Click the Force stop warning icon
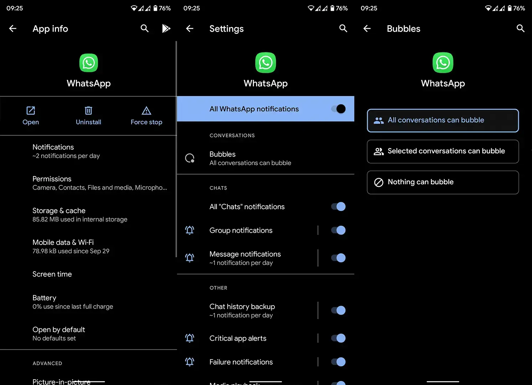 (x=146, y=111)
